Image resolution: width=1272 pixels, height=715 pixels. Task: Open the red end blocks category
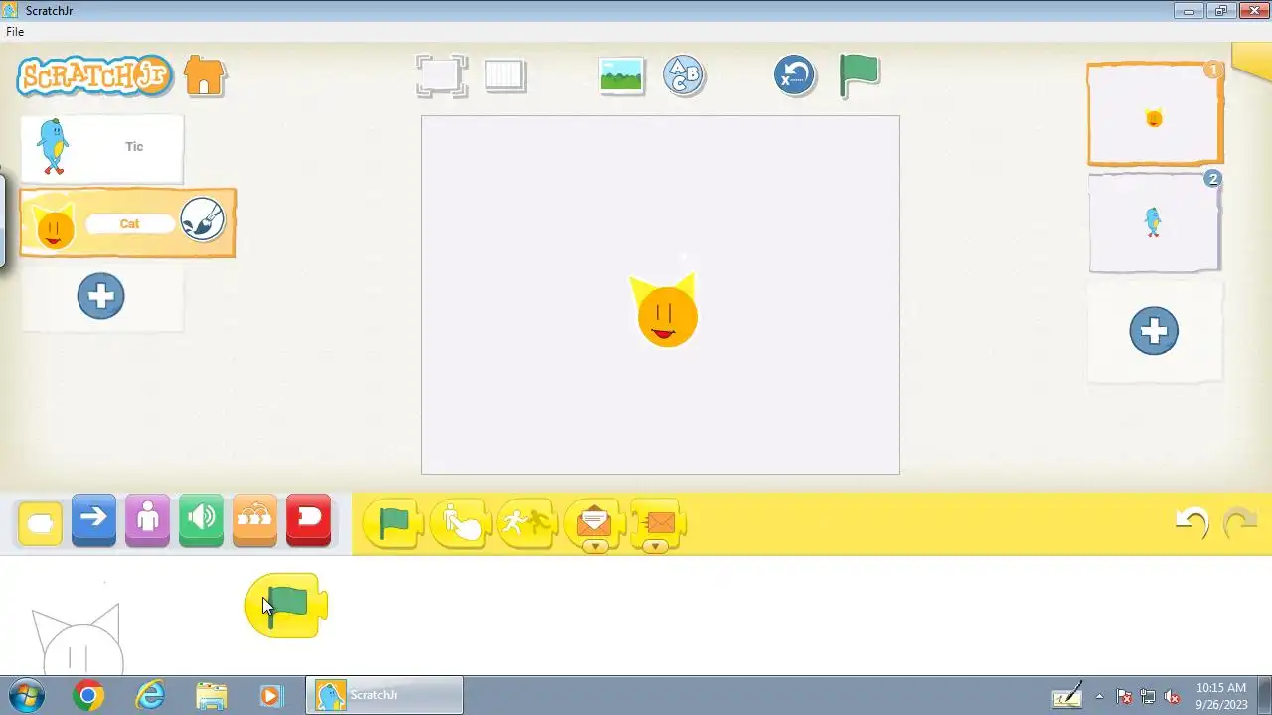click(309, 521)
